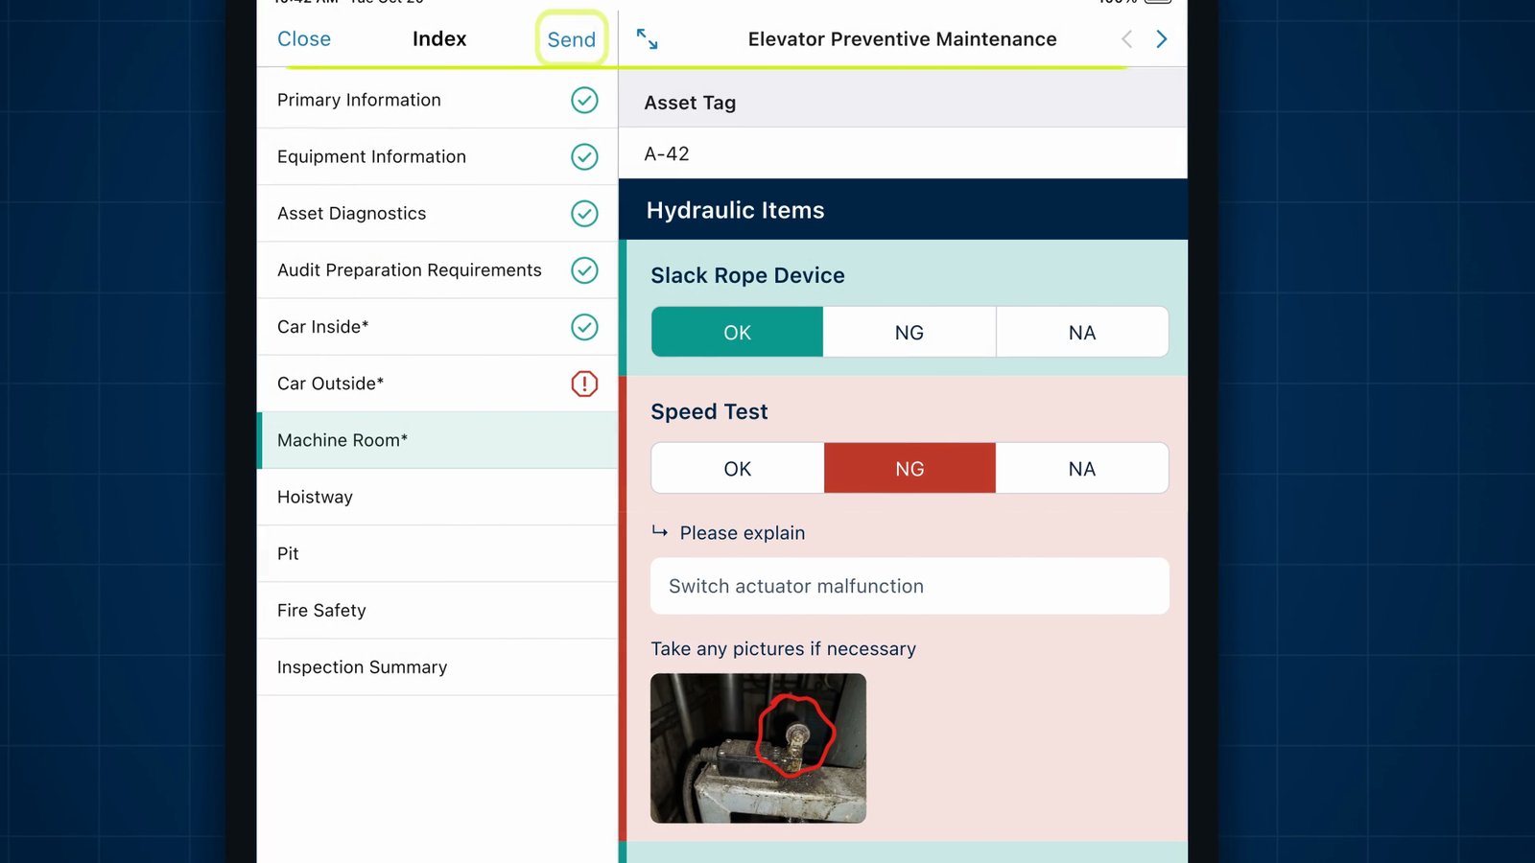This screenshot has width=1535, height=863.
Task: Click the Car Outside warning icon
Action: pos(584,384)
